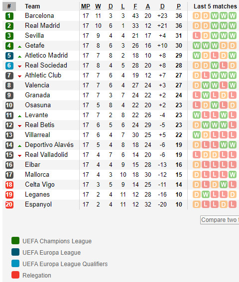Viewport: 239px width, 282px height.
Task: Click Real Valladolid's red down-arrow indicator
Action: [x=19, y=156]
